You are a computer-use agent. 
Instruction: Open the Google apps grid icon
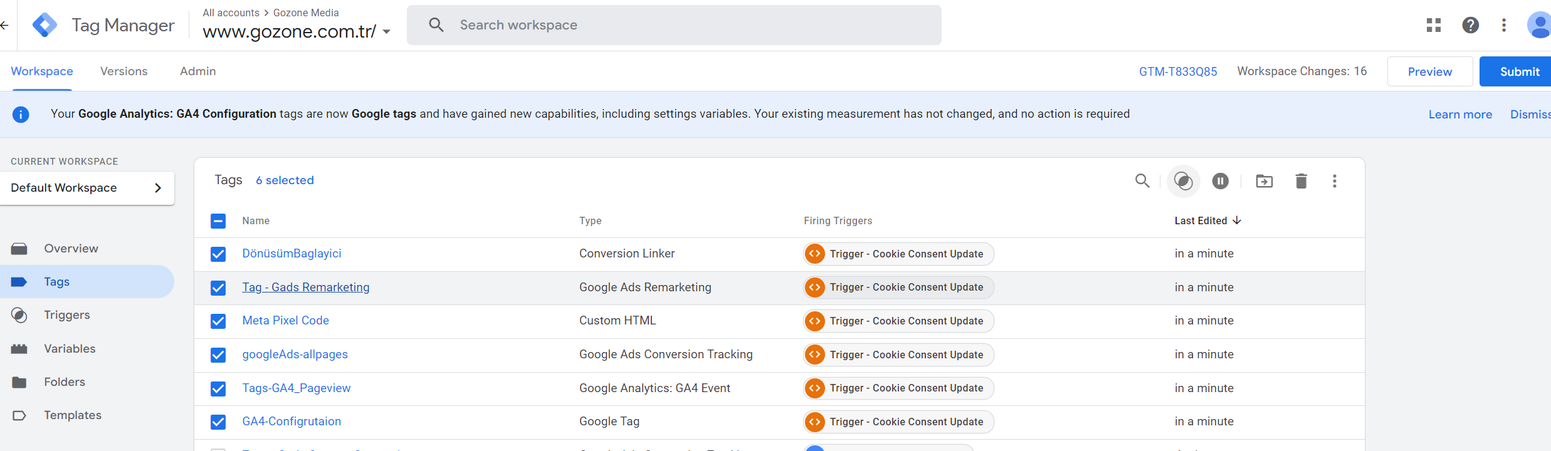pyautogui.click(x=1433, y=25)
